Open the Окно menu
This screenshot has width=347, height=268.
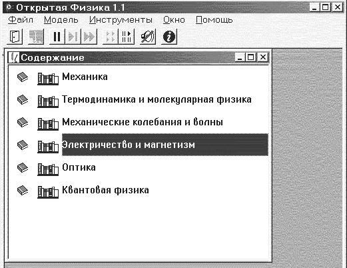(x=174, y=20)
